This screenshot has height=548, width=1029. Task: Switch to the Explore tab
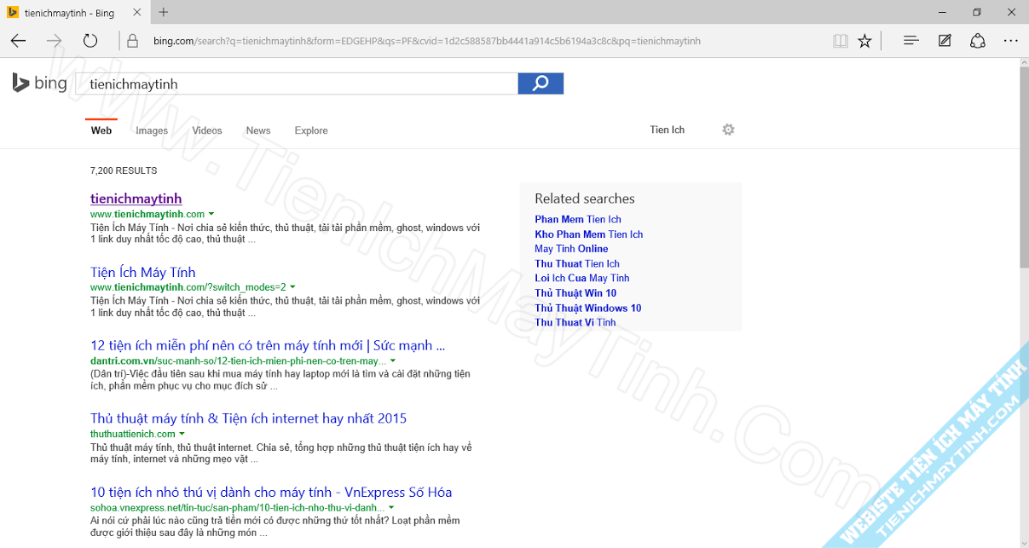coord(311,130)
